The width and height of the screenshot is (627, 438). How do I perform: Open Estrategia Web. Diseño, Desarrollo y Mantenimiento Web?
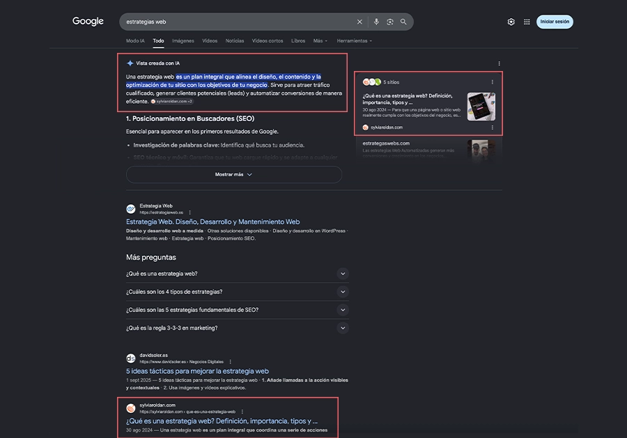[212, 222]
